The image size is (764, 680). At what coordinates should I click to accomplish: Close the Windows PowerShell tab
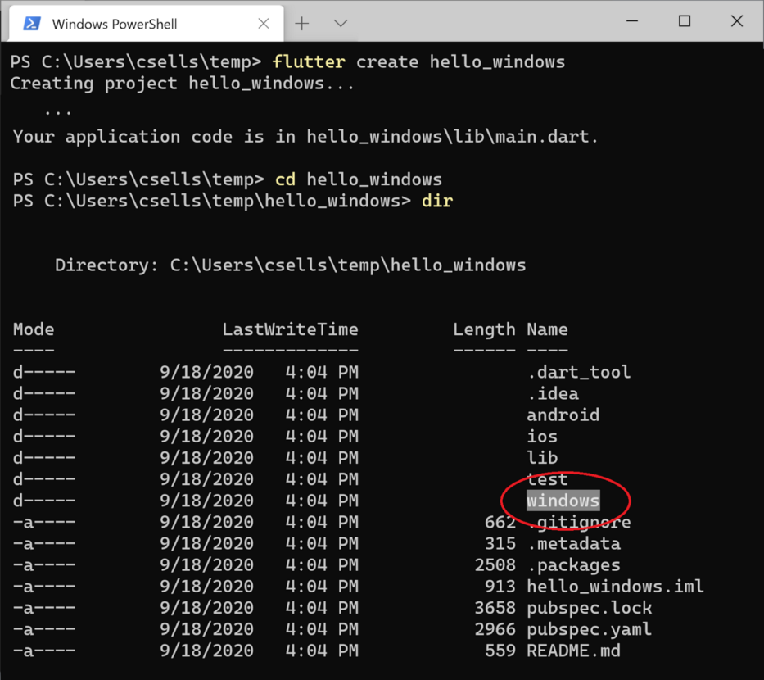(264, 24)
